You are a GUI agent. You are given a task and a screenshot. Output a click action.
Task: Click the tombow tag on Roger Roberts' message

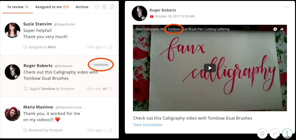(101, 64)
